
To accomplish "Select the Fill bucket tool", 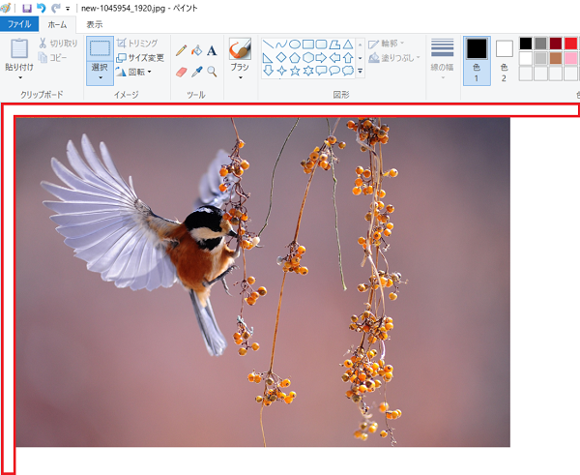I will pos(197,50).
